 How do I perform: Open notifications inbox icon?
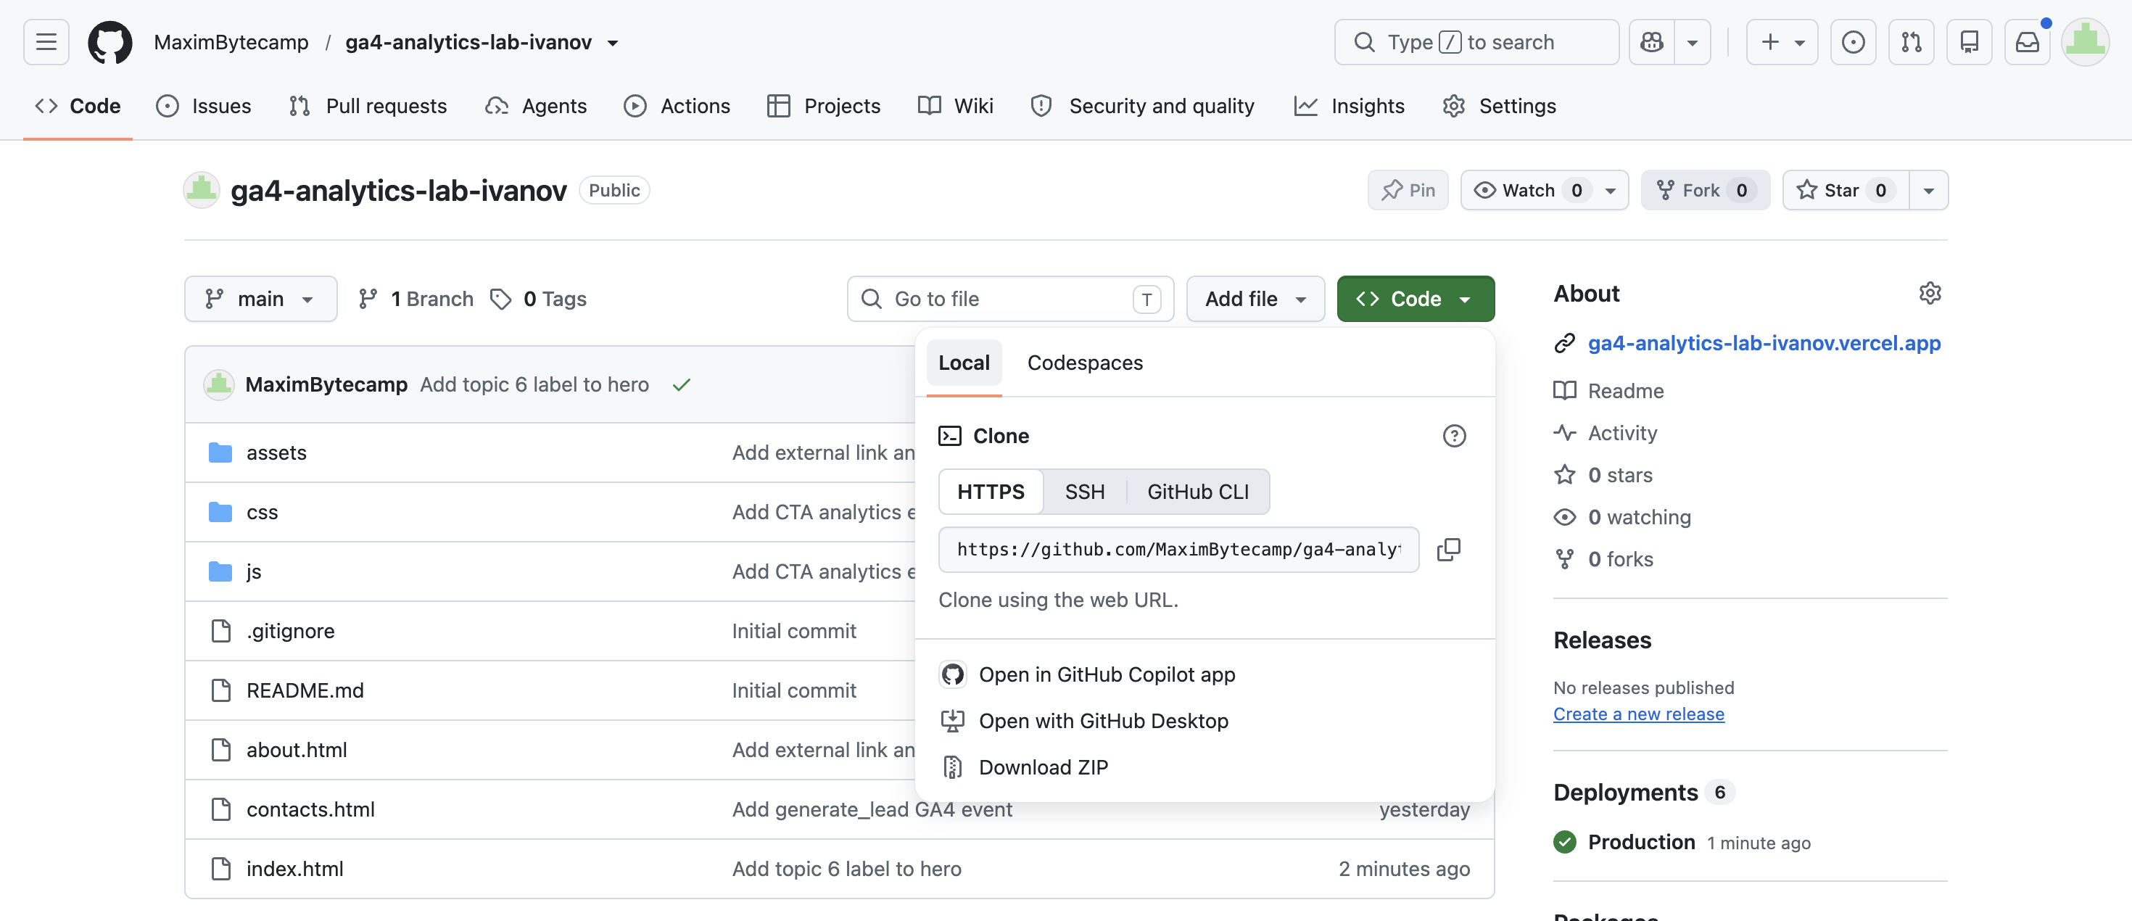[x=2027, y=42]
